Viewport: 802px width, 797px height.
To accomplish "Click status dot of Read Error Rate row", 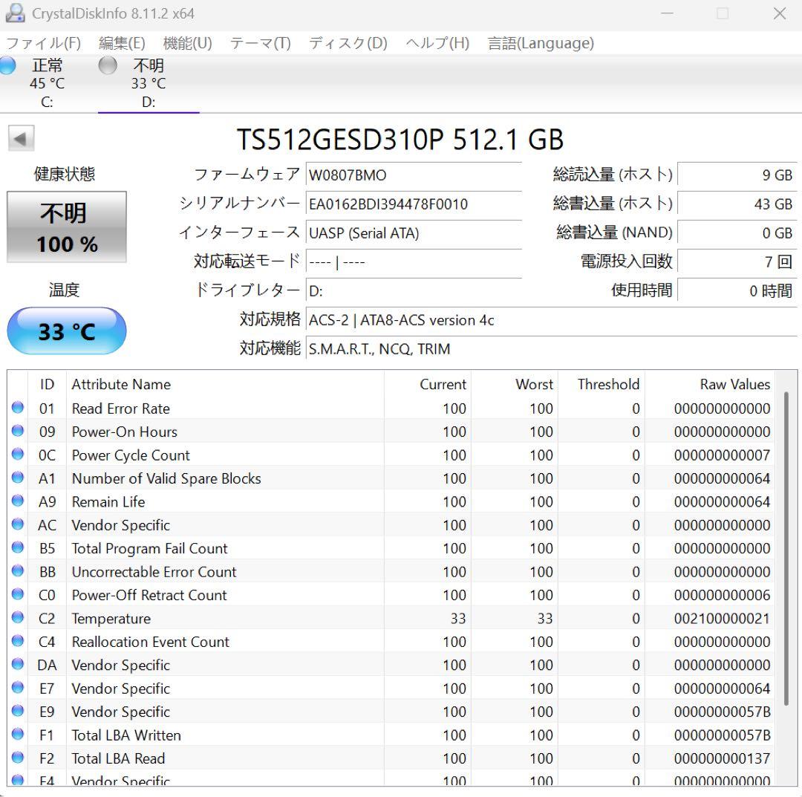I will (17, 408).
